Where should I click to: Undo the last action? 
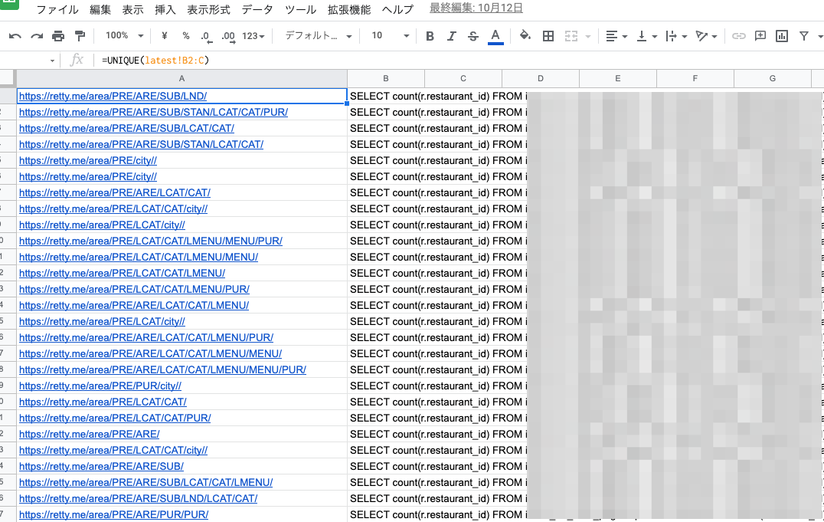coord(15,36)
